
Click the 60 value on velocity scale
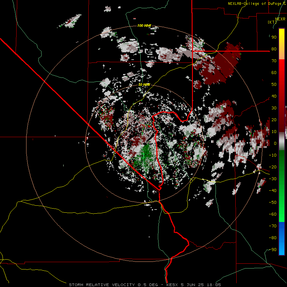click(x=274, y=73)
